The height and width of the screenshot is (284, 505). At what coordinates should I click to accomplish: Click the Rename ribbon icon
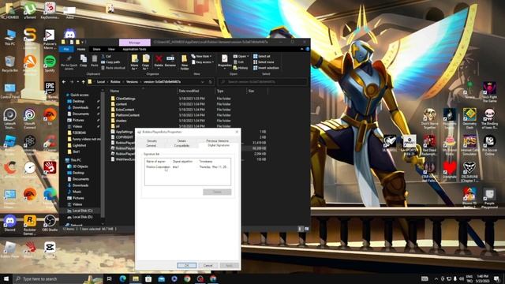[x=170, y=61]
